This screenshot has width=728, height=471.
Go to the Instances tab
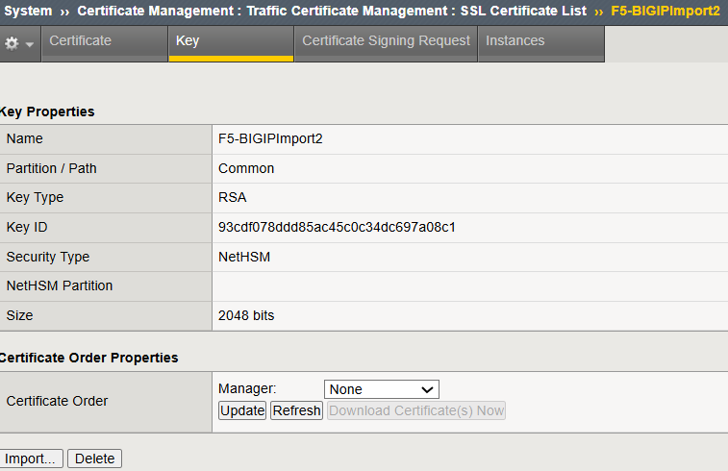pos(541,43)
